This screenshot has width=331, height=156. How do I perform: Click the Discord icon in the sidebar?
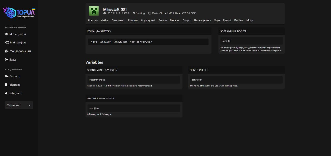pyautogui.click(x=7, y=76)
